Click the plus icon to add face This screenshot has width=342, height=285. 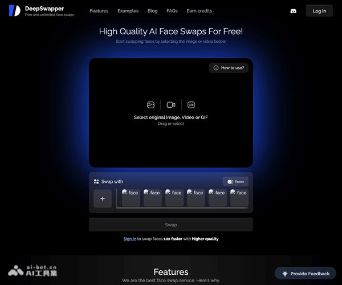103,198
